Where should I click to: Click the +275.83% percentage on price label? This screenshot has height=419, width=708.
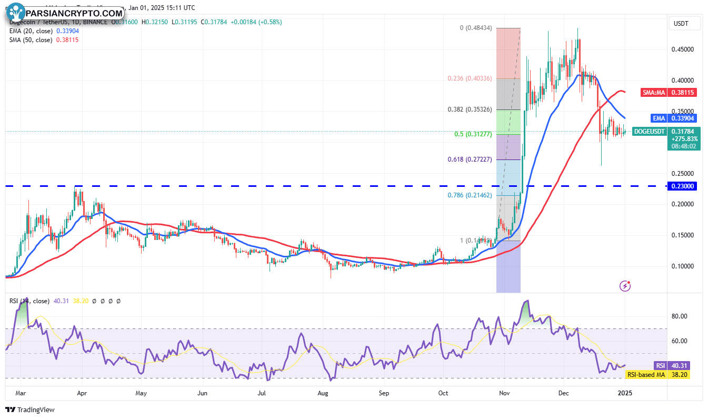coord(683,139)
